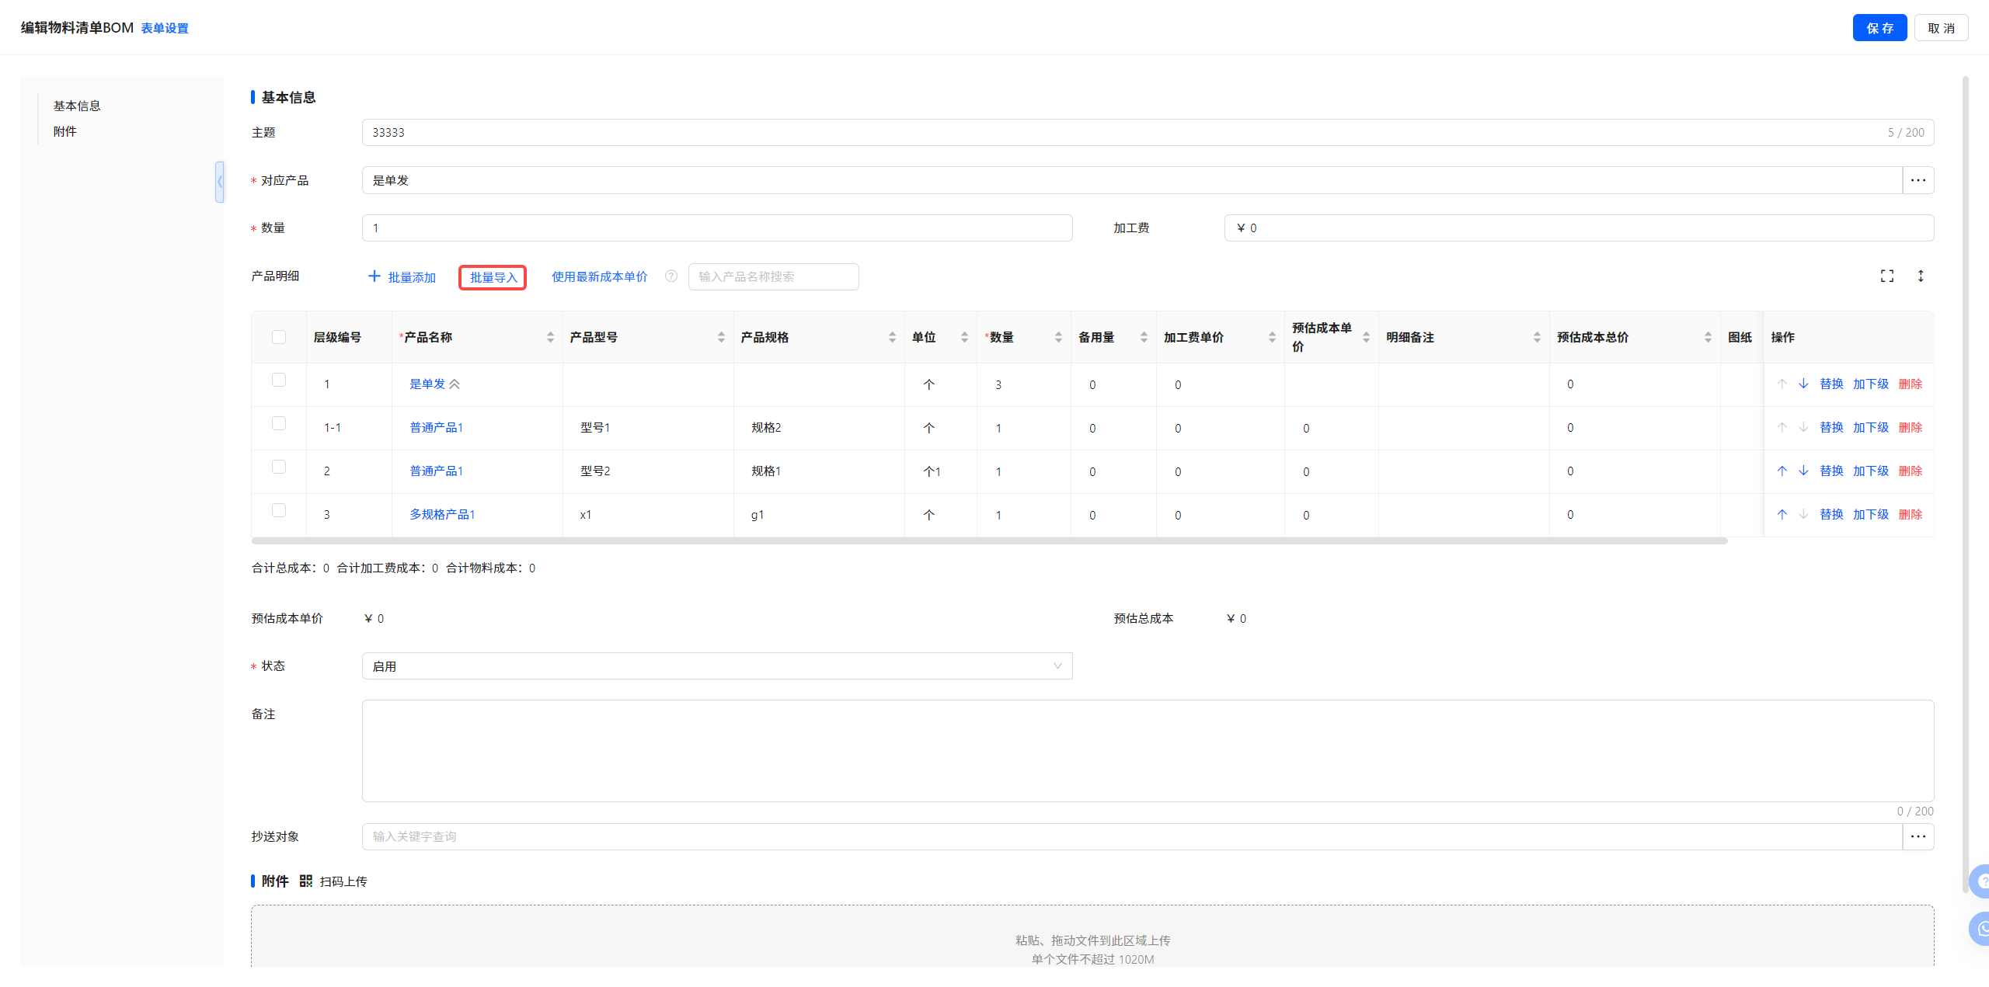Go to 附件 section in sidebar
The height and width of the screenshot is (987, 1989).
pyautogui.click(x=65, y=131)
